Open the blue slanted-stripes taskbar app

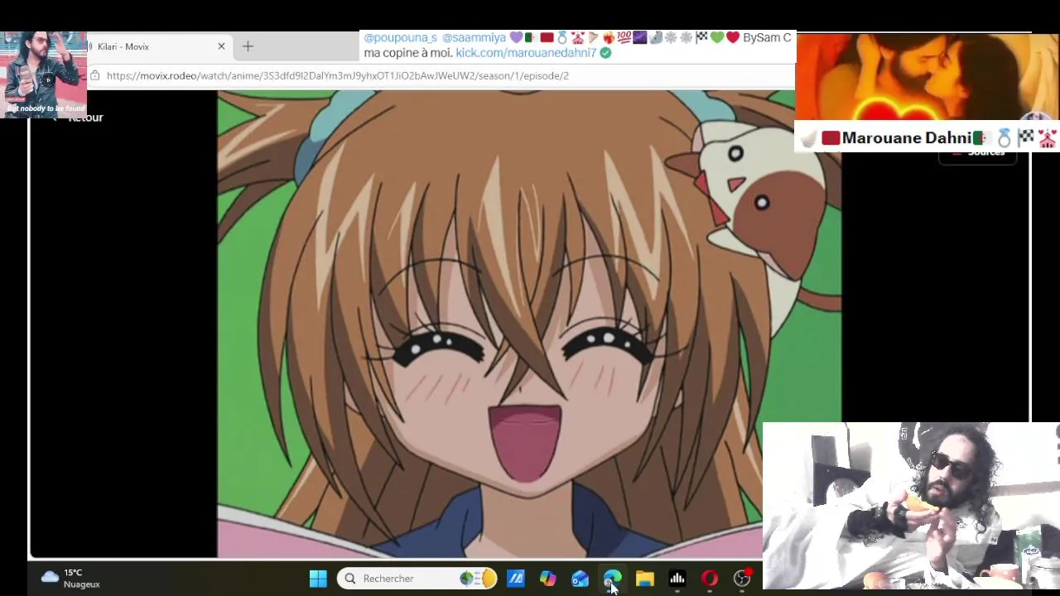tap(516, 579)
